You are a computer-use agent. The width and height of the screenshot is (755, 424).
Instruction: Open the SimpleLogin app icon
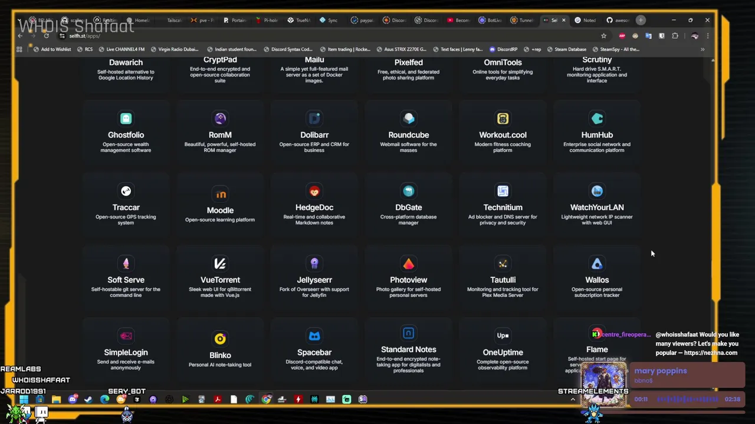click(126, 336)
